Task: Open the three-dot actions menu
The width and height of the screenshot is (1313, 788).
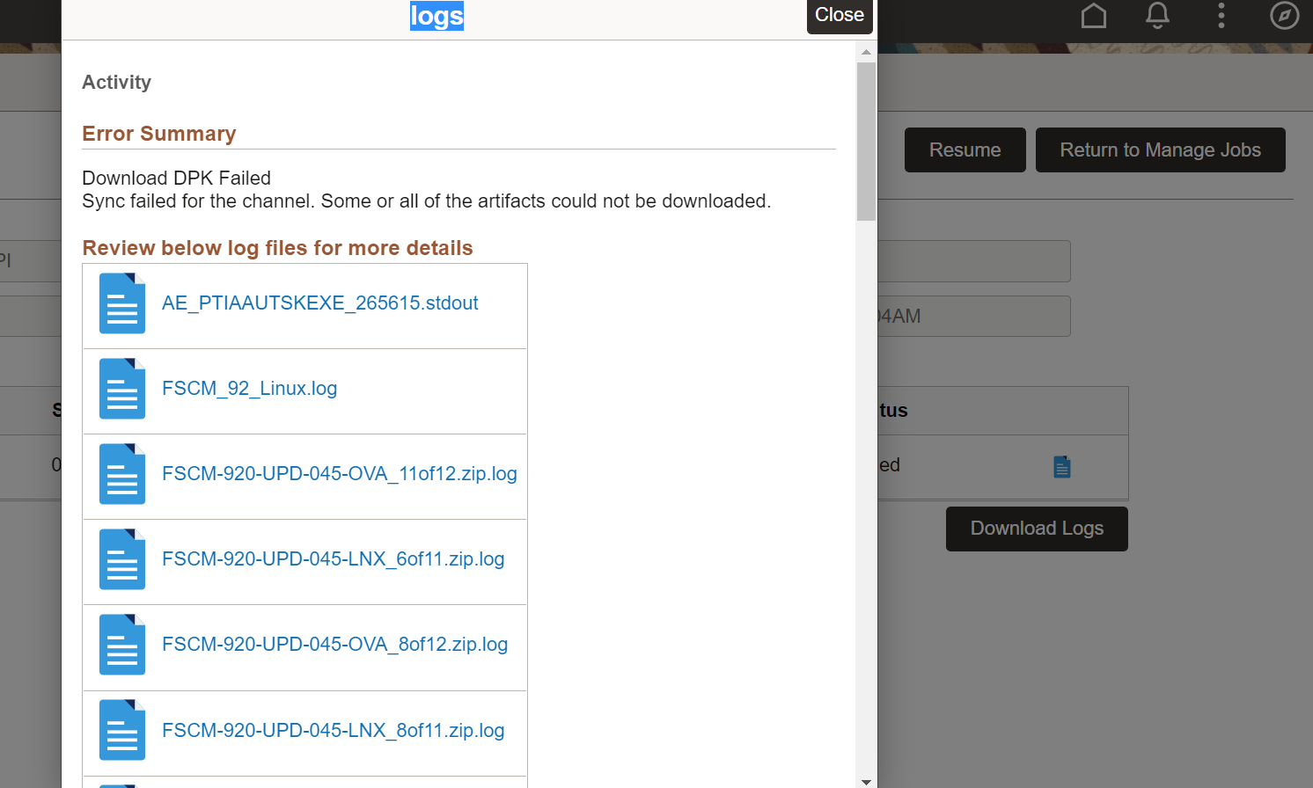Action: [1221, 16]
